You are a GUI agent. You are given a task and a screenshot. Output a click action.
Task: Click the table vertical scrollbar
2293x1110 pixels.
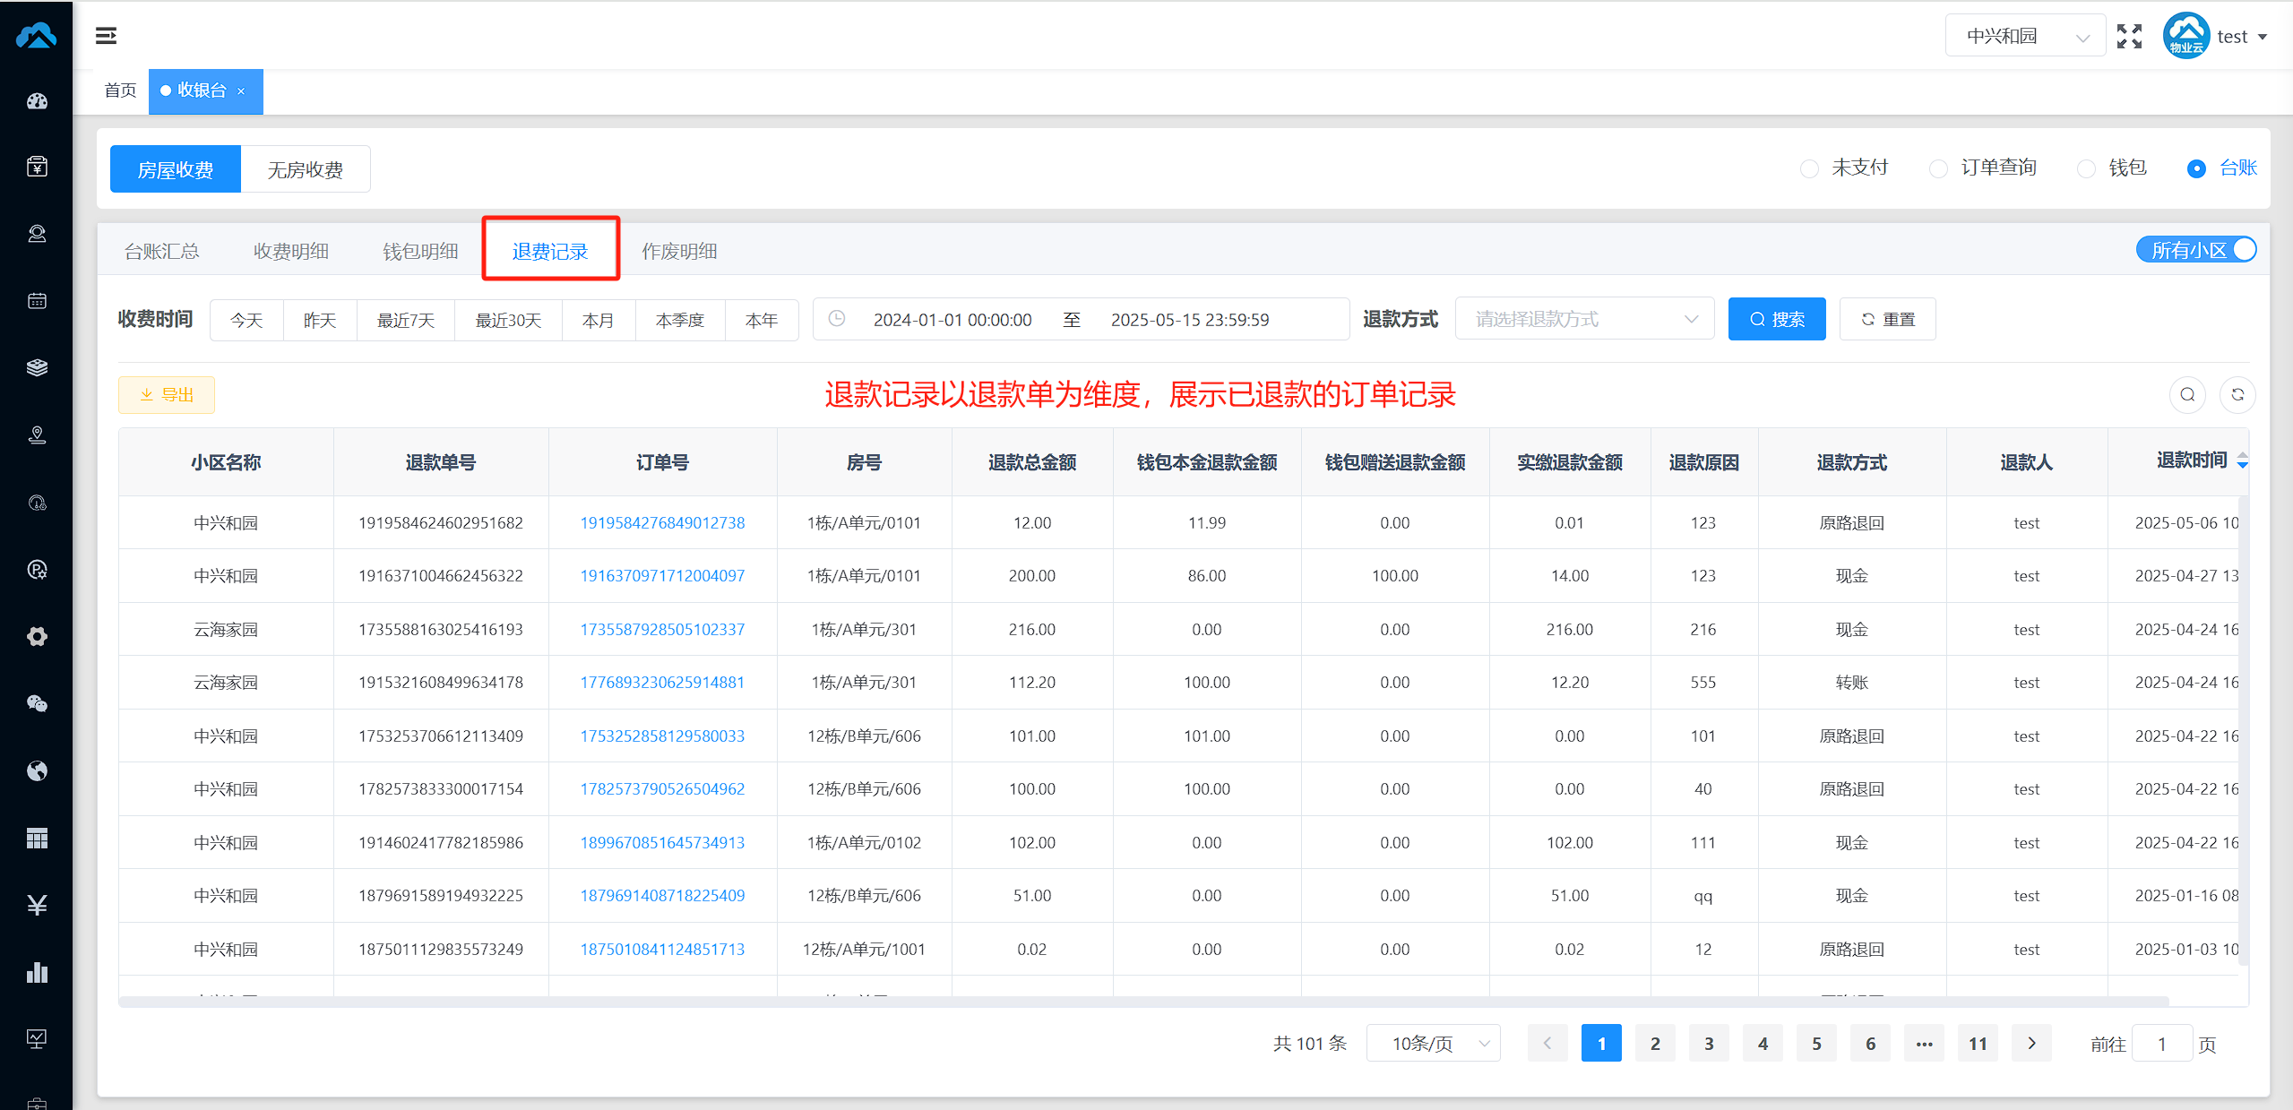(2243, 730)
